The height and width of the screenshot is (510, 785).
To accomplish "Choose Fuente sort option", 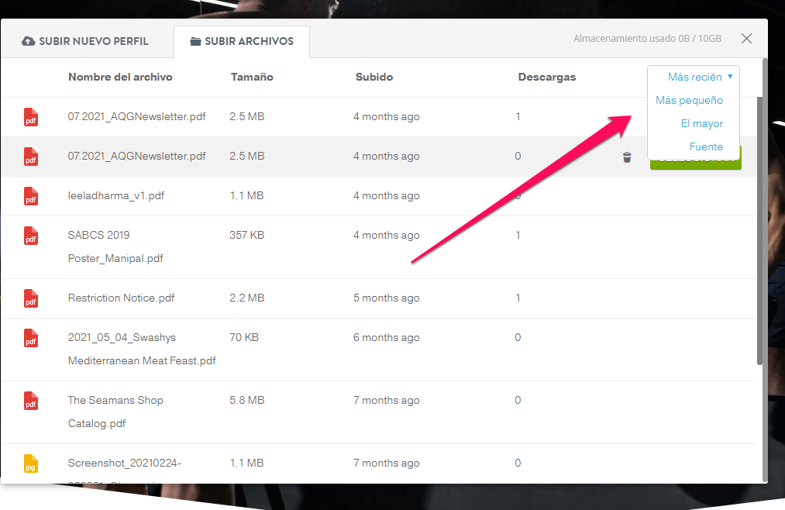I will point(706,146).
